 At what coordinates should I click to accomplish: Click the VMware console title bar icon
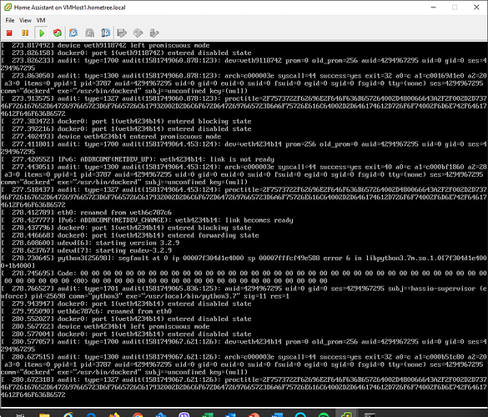pyautogui.click(x=8, y=8)
